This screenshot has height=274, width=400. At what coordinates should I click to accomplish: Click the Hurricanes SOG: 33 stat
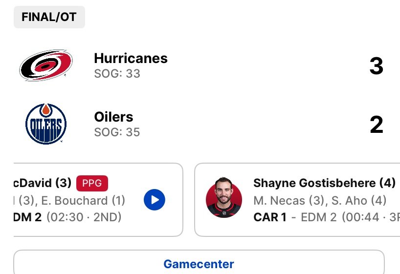tap(117, 74)
